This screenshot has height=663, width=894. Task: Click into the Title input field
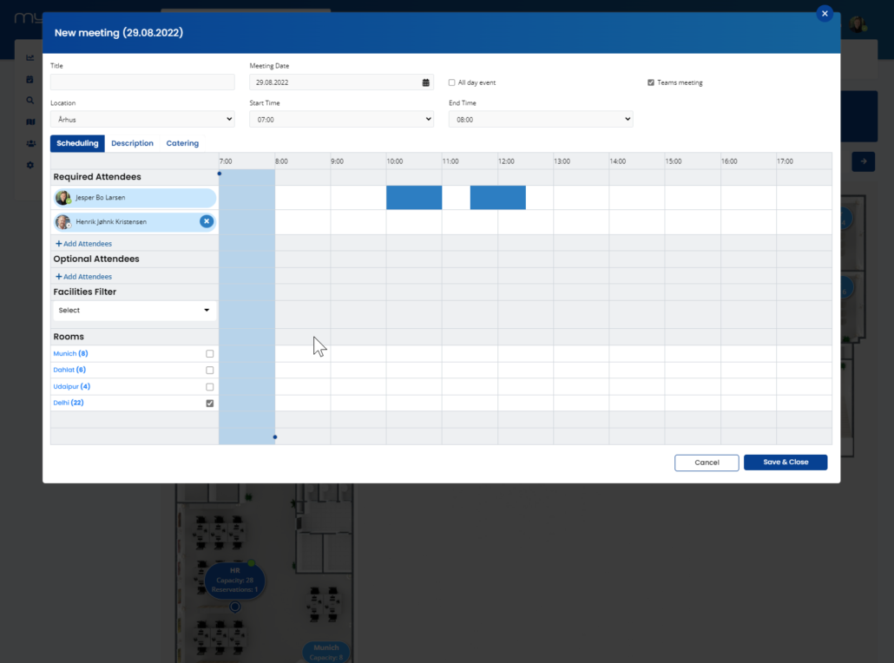pyautogui.click(x=142, y=82)
